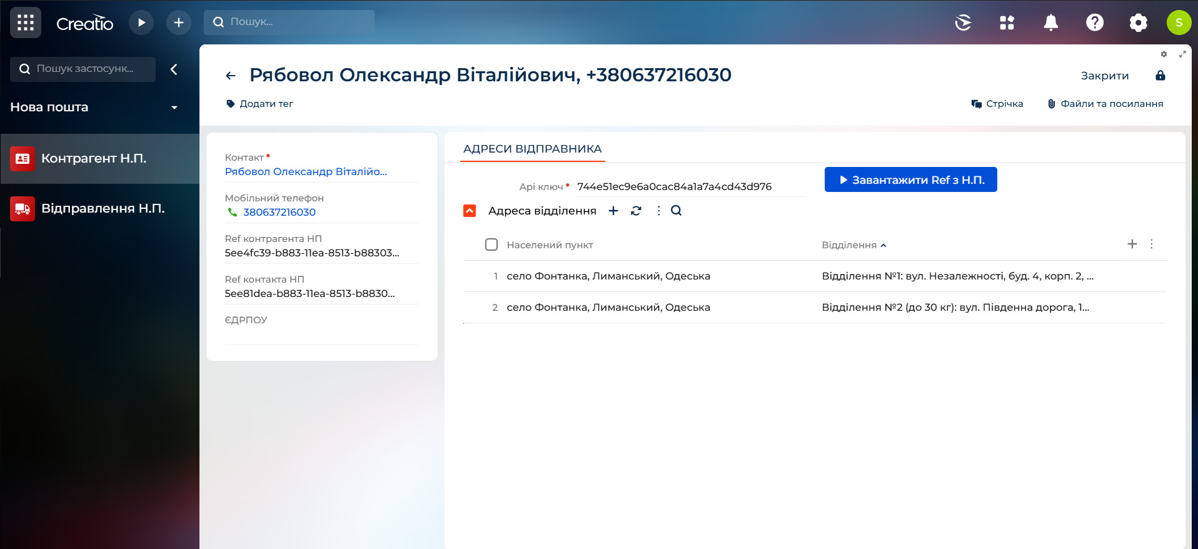Open the help question mark menu
This screenshot has height=549, width=1198.
click(x=1095, y=23)
